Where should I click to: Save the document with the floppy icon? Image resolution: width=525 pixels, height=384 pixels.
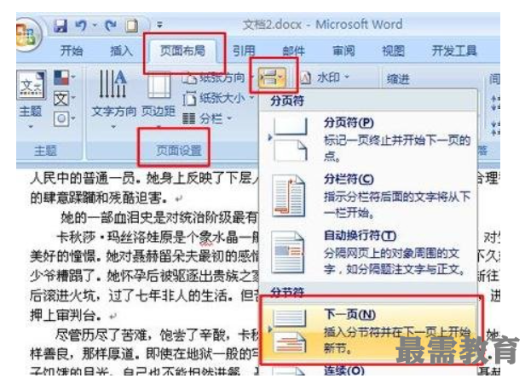pyautogui.click(x=61, y=26)
